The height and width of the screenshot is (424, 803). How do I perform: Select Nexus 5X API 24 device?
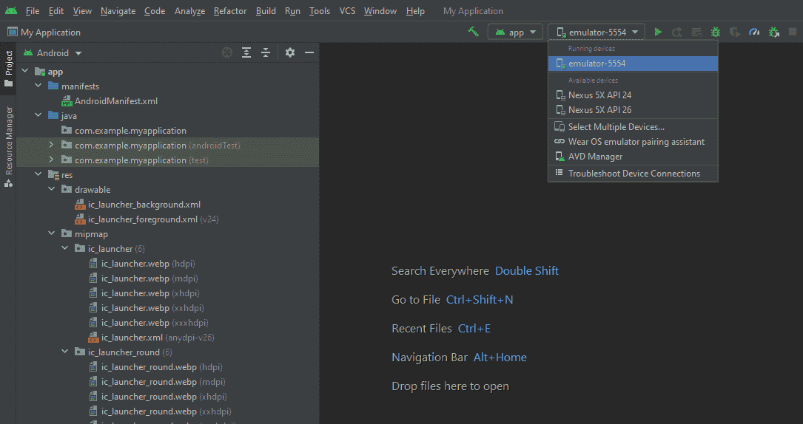[x=633, y=95]
